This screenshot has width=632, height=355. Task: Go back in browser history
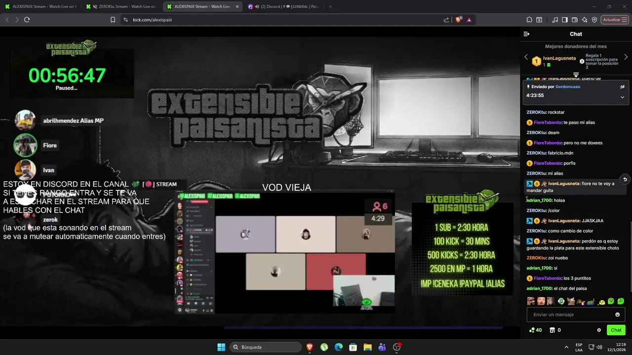[x=7, y=20]
